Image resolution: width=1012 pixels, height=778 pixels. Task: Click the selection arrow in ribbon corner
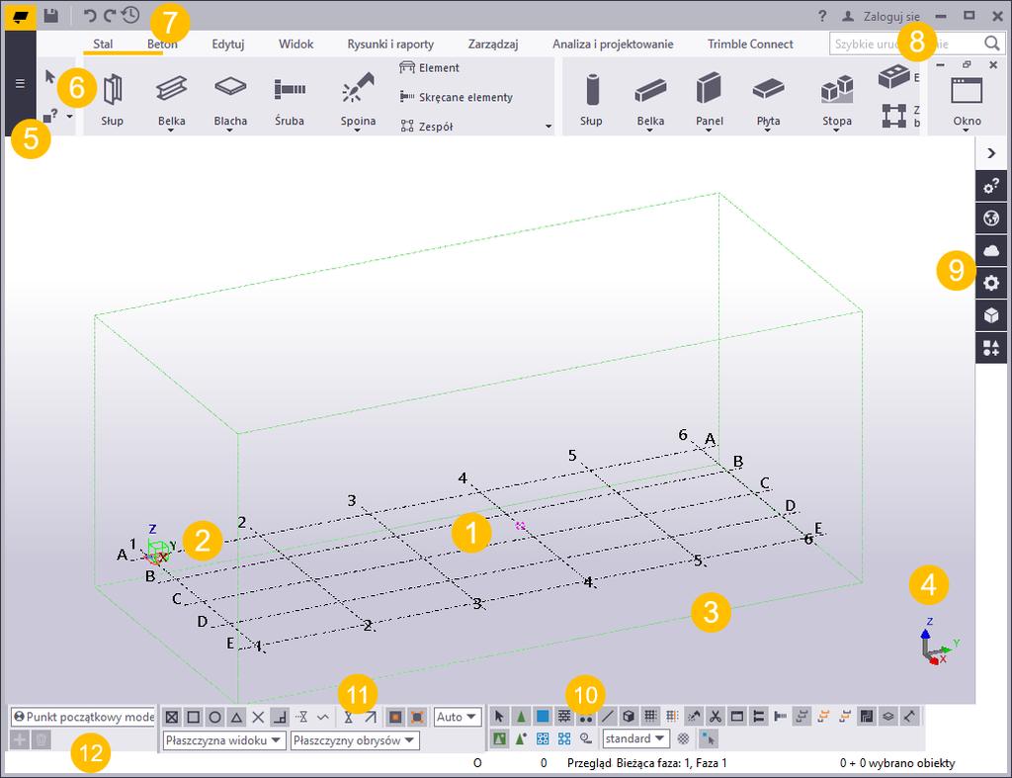[x=50, y=77]
